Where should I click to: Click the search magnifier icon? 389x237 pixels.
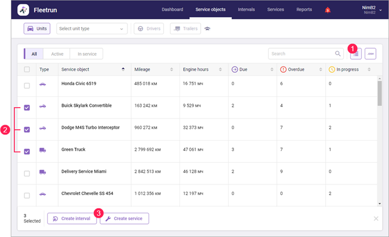(x=338, y=54)
